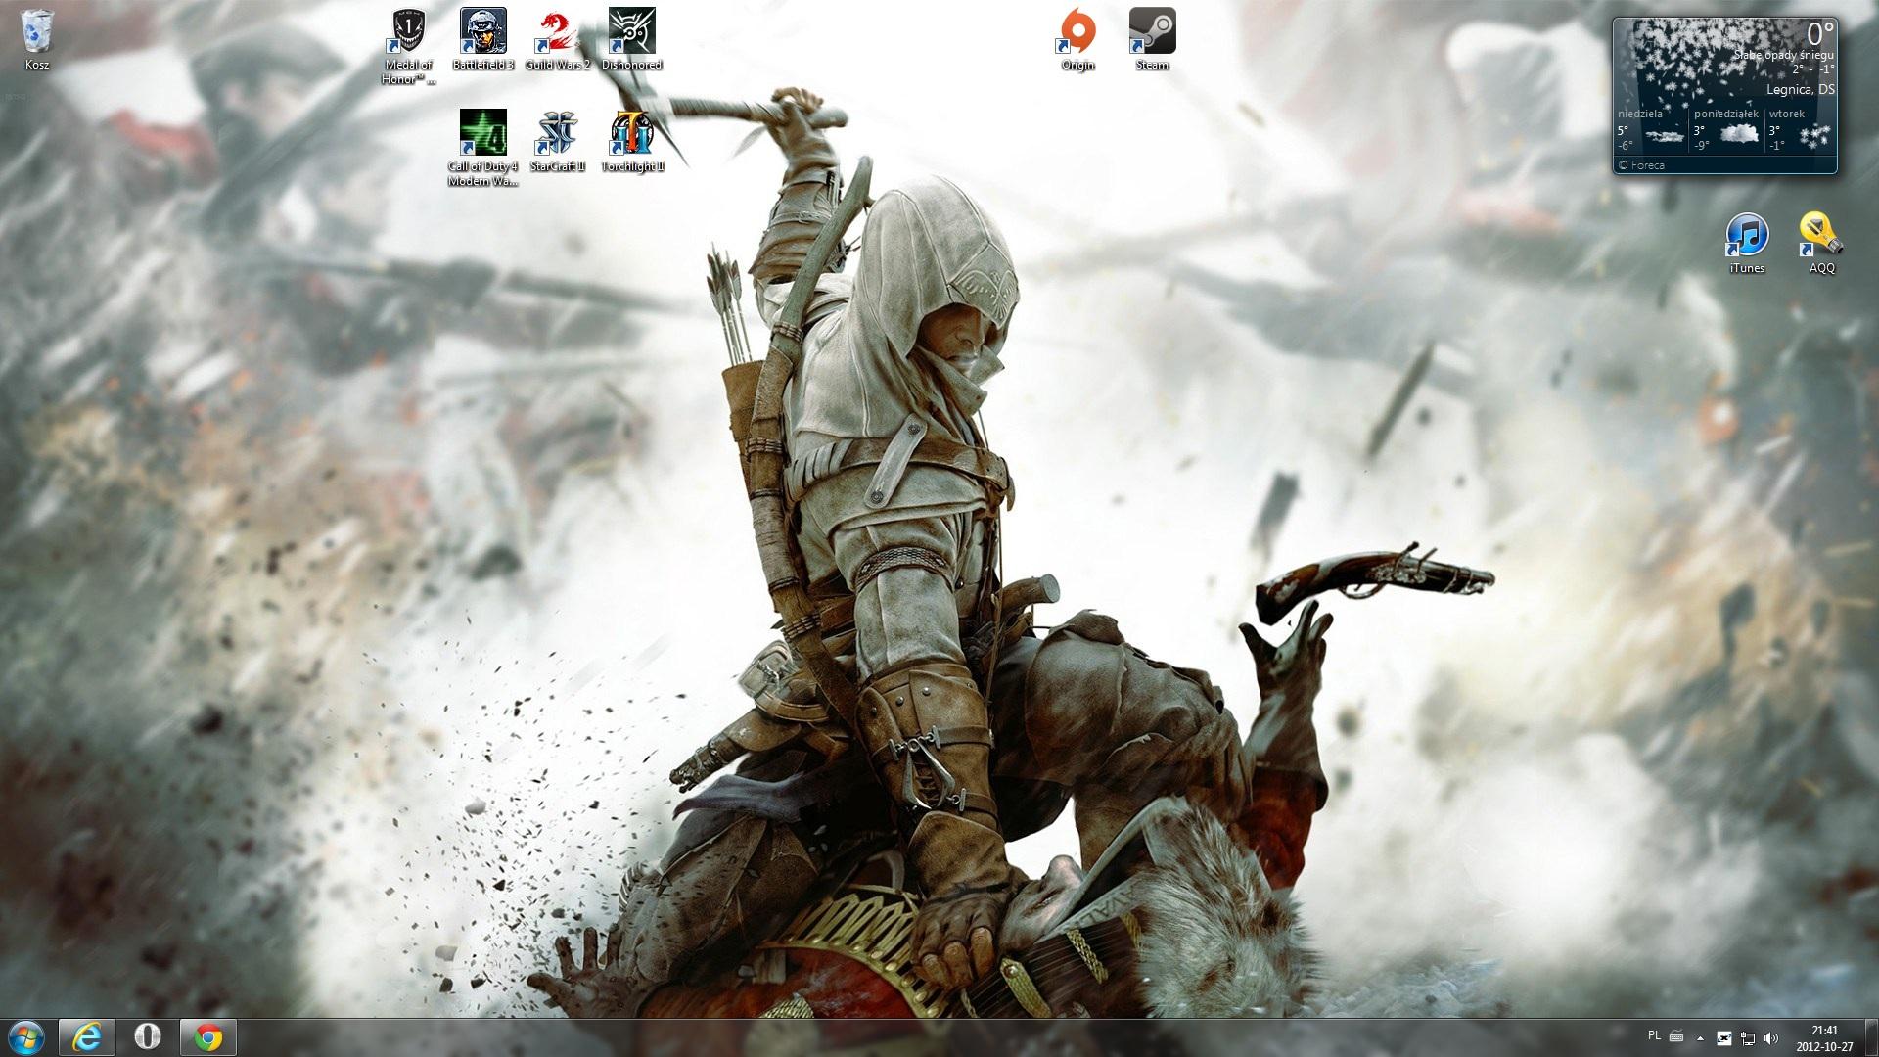This screenshot has height=1057, width=1879.
Task: Click the Foreca link in weather gadget
Action: (x=1641, y=165)
